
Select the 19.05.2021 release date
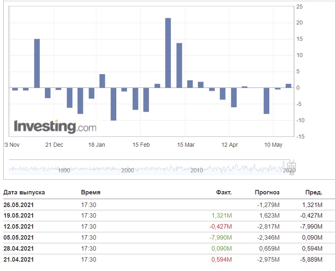click(x=19, y=216)
